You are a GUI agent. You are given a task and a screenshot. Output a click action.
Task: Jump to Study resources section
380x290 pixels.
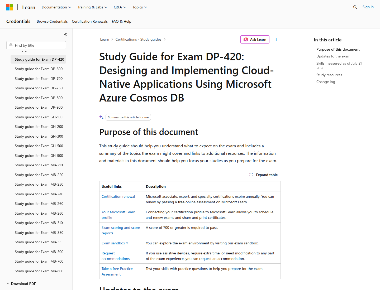[329, 75]
